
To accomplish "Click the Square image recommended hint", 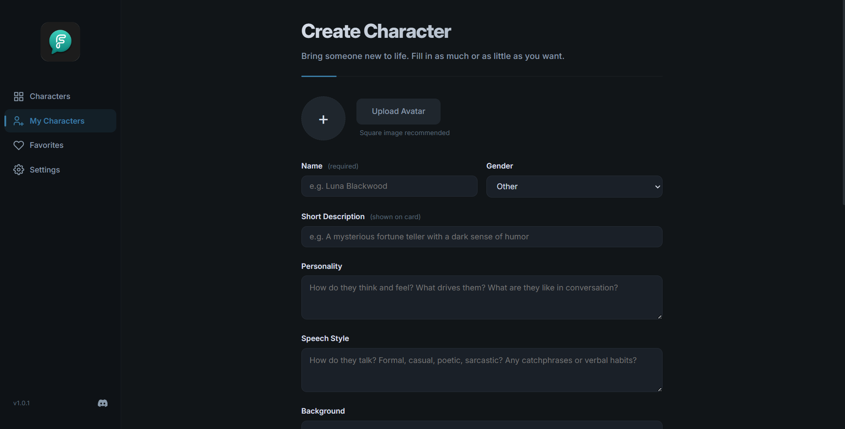I will (404, 133).
